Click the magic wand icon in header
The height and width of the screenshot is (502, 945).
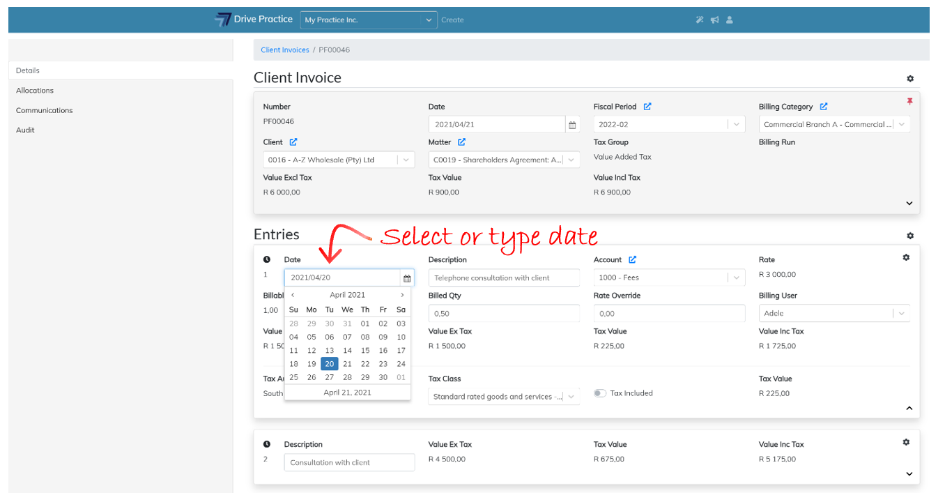pyautogui.click(x=700, y=20)
